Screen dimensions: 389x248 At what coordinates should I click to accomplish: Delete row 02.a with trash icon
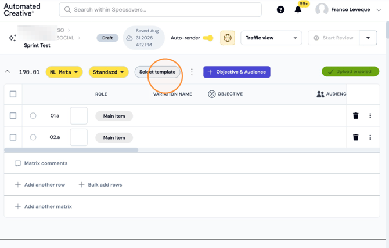[355, 137]
